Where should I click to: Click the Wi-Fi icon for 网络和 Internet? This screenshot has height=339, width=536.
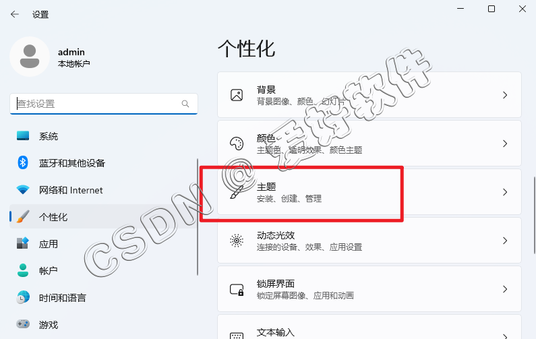pos(23,189)
